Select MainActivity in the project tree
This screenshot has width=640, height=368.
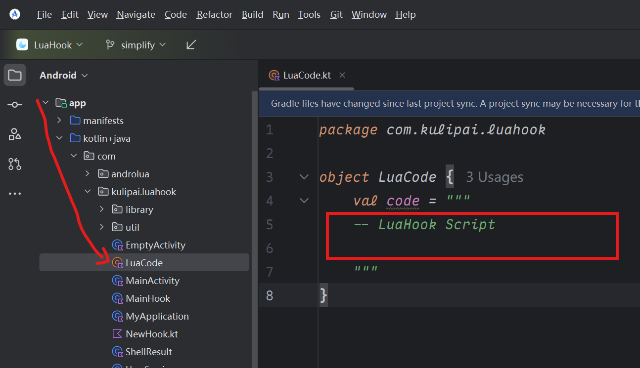tap(152, 281)
